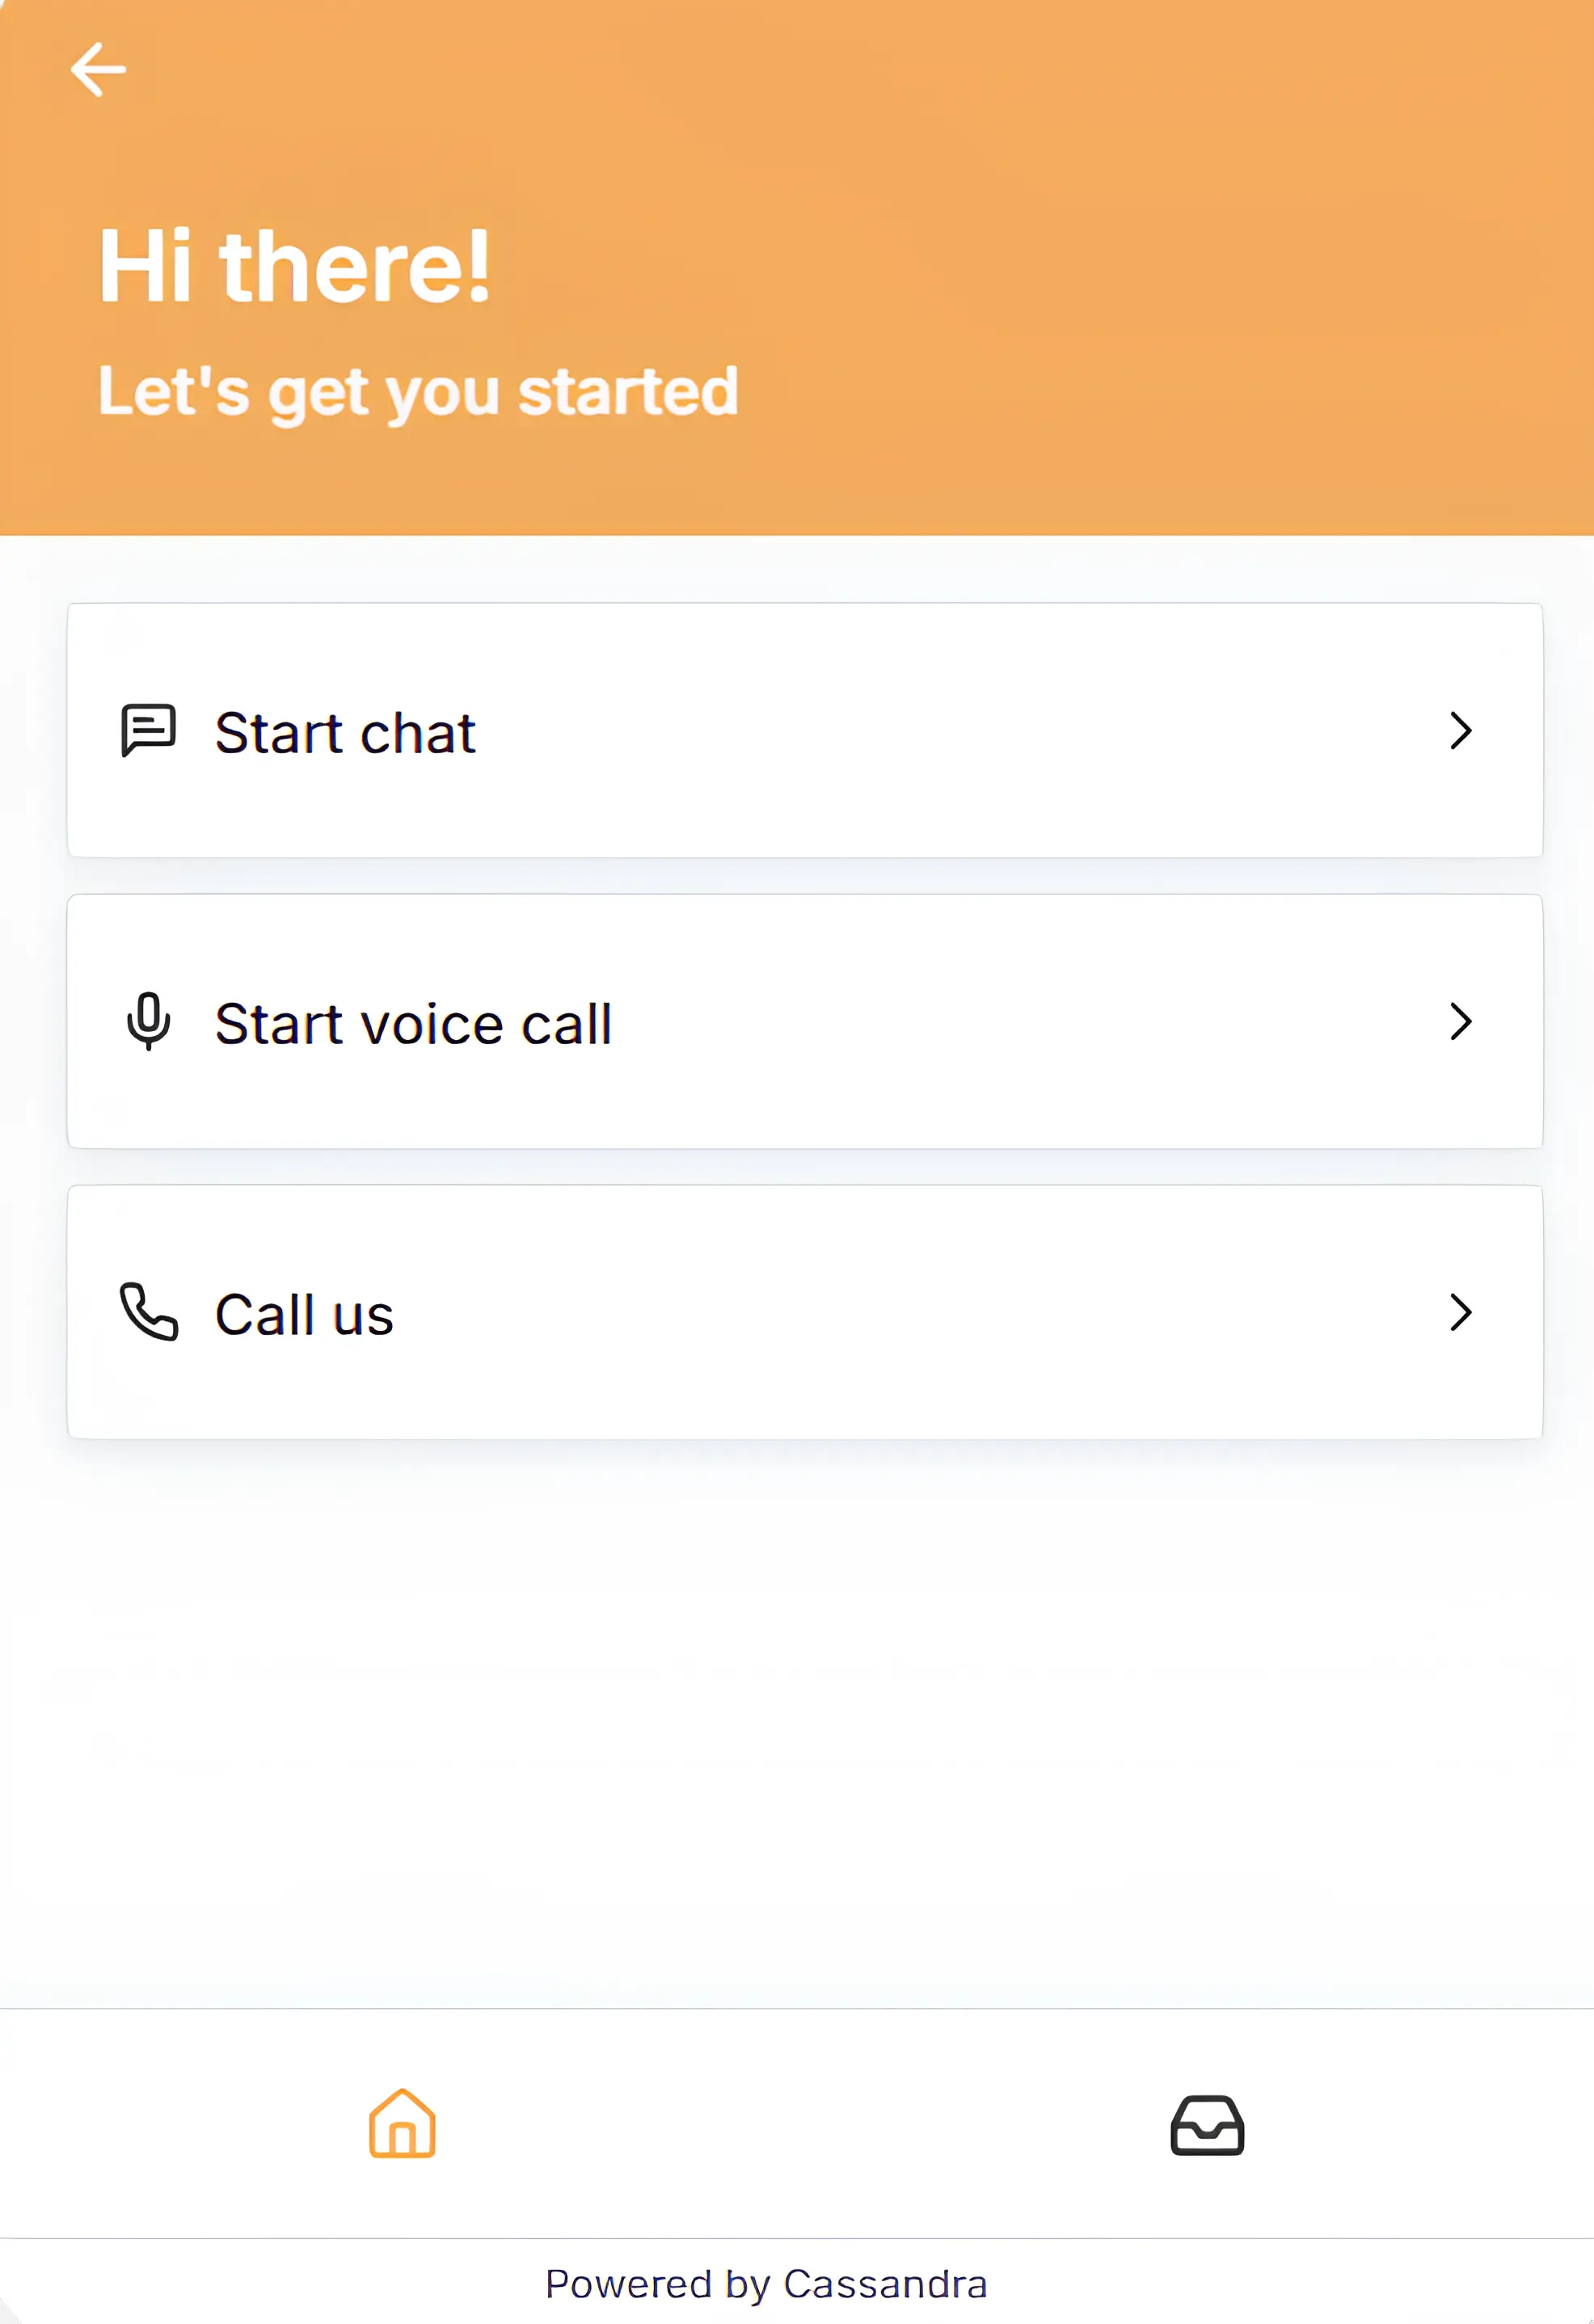Tap the phone icon next to Call us
The width and height of the screenshot is (1594, 2324).
pyautogui.click(x=148, y=1313)
